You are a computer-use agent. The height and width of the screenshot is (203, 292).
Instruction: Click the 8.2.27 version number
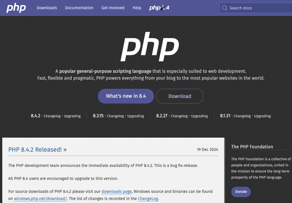tap(162, 116)
